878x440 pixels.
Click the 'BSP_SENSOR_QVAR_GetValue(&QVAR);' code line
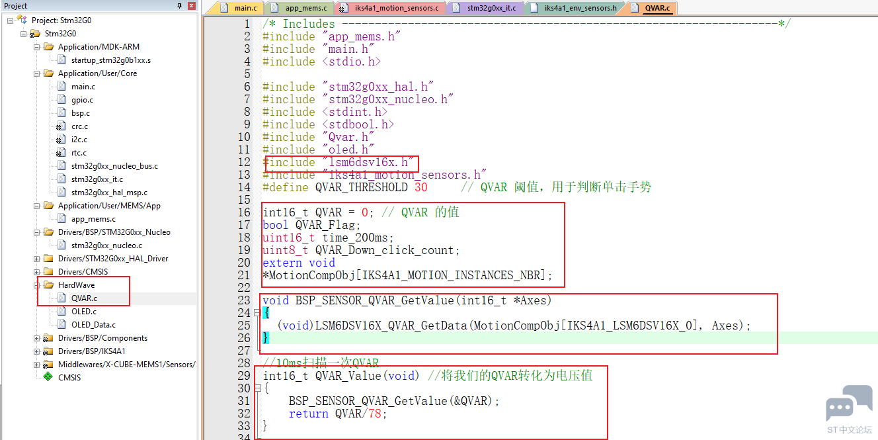click(x=394, y=401)
